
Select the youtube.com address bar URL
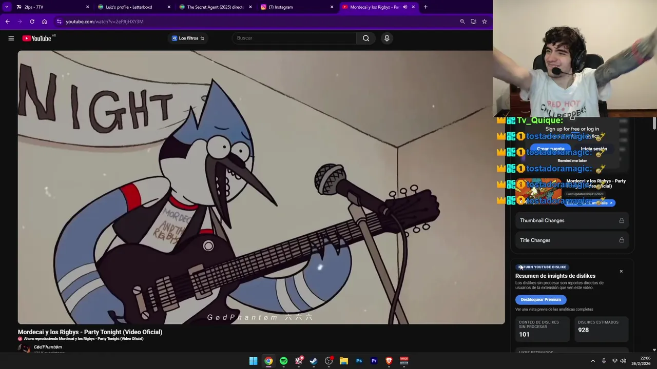pos(105,22)
